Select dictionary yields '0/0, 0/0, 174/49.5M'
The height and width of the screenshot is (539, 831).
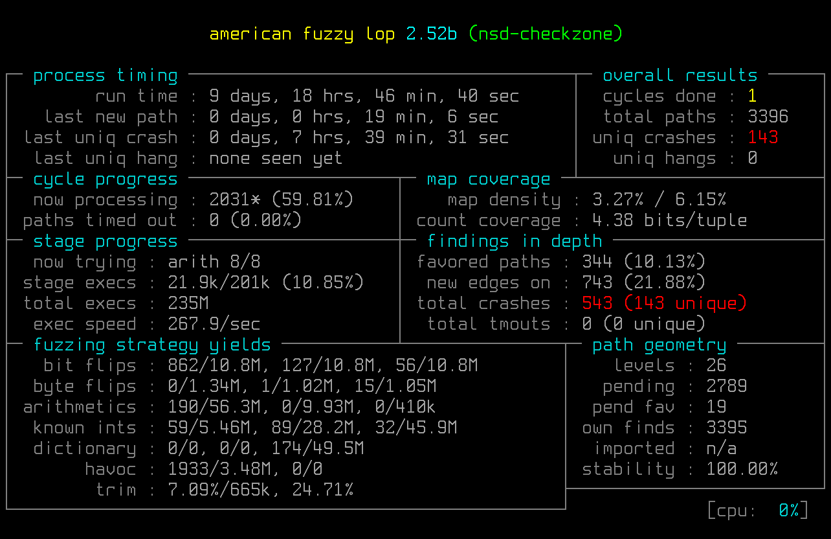tap(266, 449)
